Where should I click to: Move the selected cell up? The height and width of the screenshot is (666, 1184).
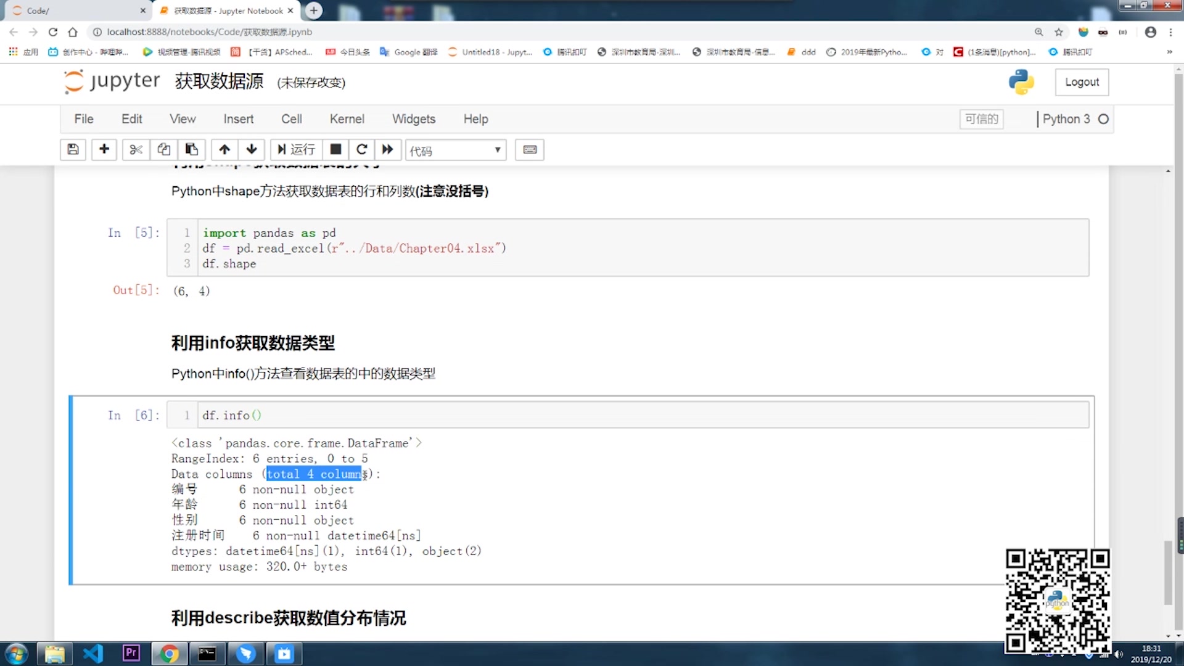(224, 149)
